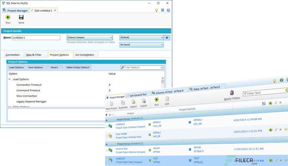Screen dimensions: 288x166
Task: Select the Data: AFTest - AFTest2 tab
Action: click(207, 88)
